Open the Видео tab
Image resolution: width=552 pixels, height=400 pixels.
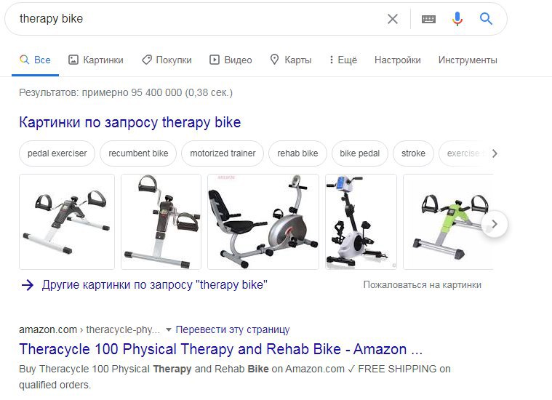pyautogui.click(x=231, y=60)
